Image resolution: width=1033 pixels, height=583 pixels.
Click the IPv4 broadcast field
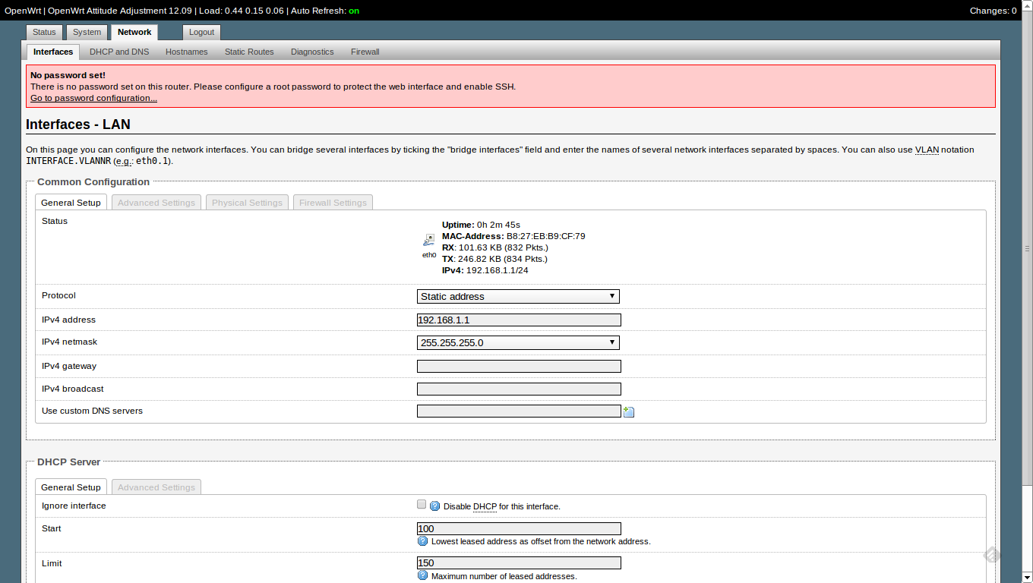point(519,389)
